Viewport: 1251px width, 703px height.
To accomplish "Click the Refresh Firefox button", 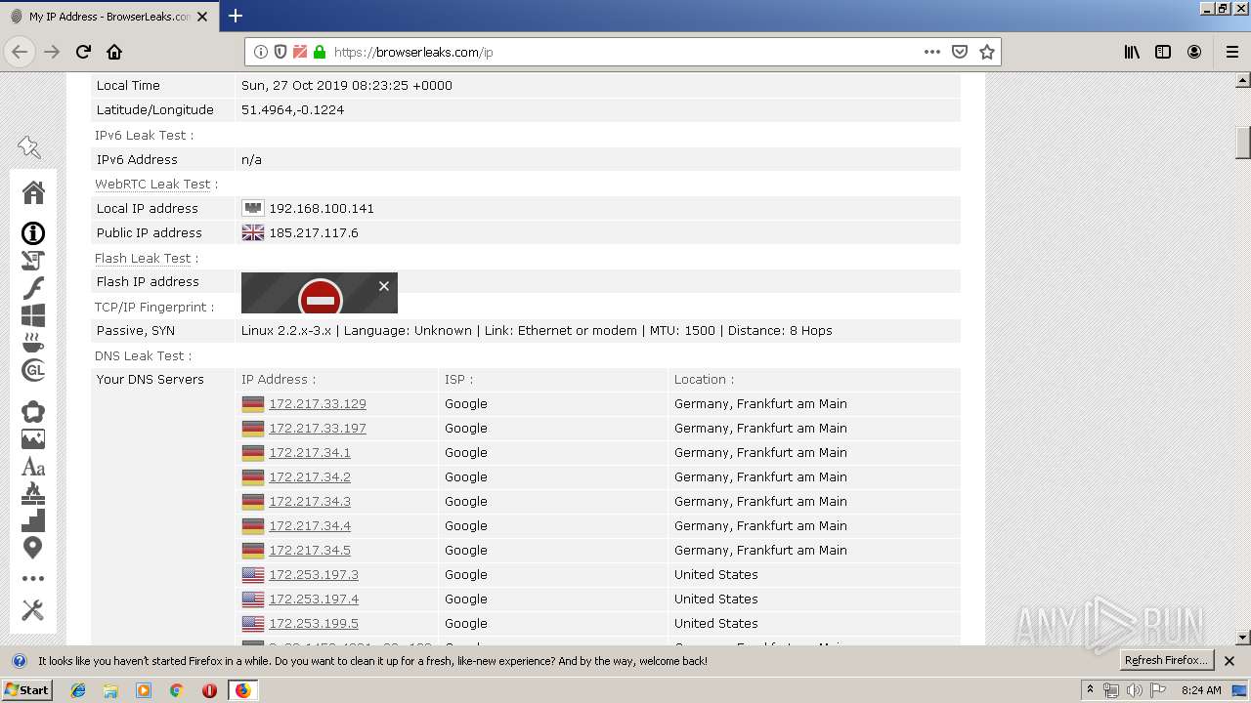I will [x=1166, y=660].
